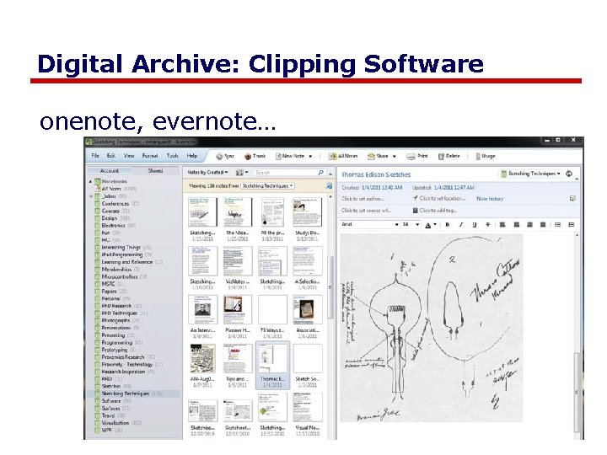Open the Format menu

click(x=150, y=156)
